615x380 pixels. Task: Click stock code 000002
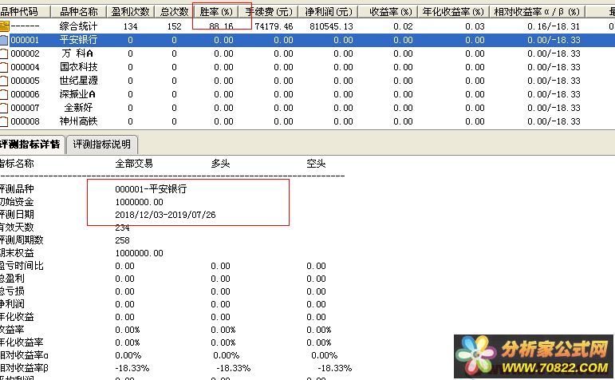tap(25, 53)
